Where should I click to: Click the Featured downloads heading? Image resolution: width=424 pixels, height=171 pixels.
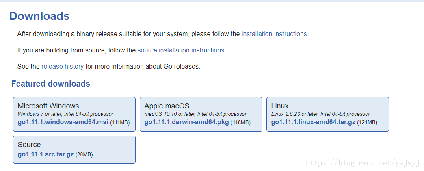pos(51,84)
